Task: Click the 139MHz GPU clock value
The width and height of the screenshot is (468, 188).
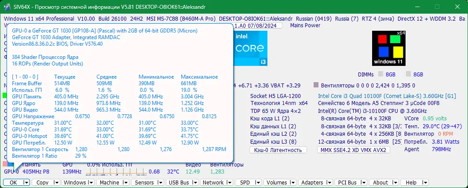Action: [x=72, y=172]
